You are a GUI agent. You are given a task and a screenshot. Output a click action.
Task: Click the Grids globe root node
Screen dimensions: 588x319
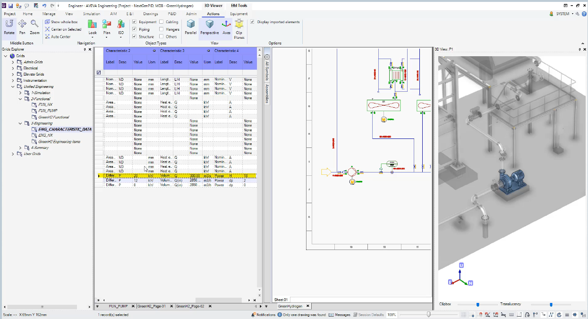[x=12, y=56]
